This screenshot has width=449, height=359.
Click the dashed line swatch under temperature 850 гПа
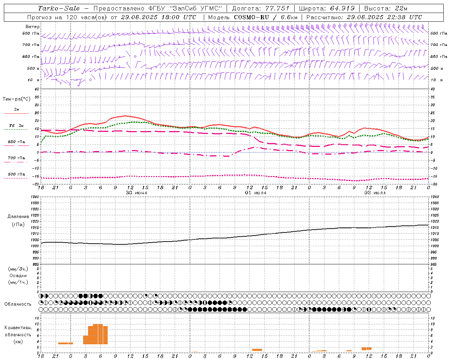click(x=16, y=146)
